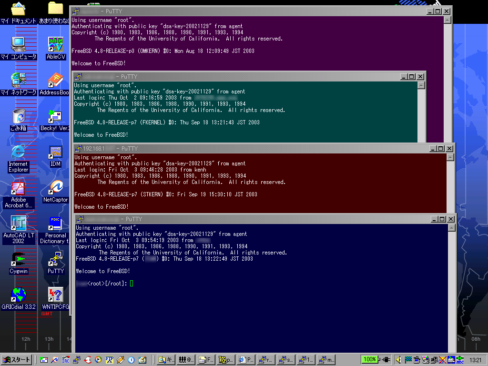Launch the FTP client from Quick Launch

pos(109,360)
